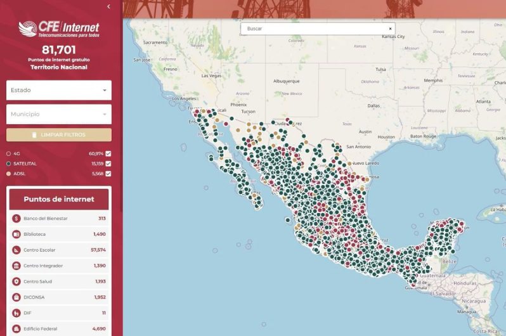
Task: Select the Edificio Federal icon
Action: 16,329
